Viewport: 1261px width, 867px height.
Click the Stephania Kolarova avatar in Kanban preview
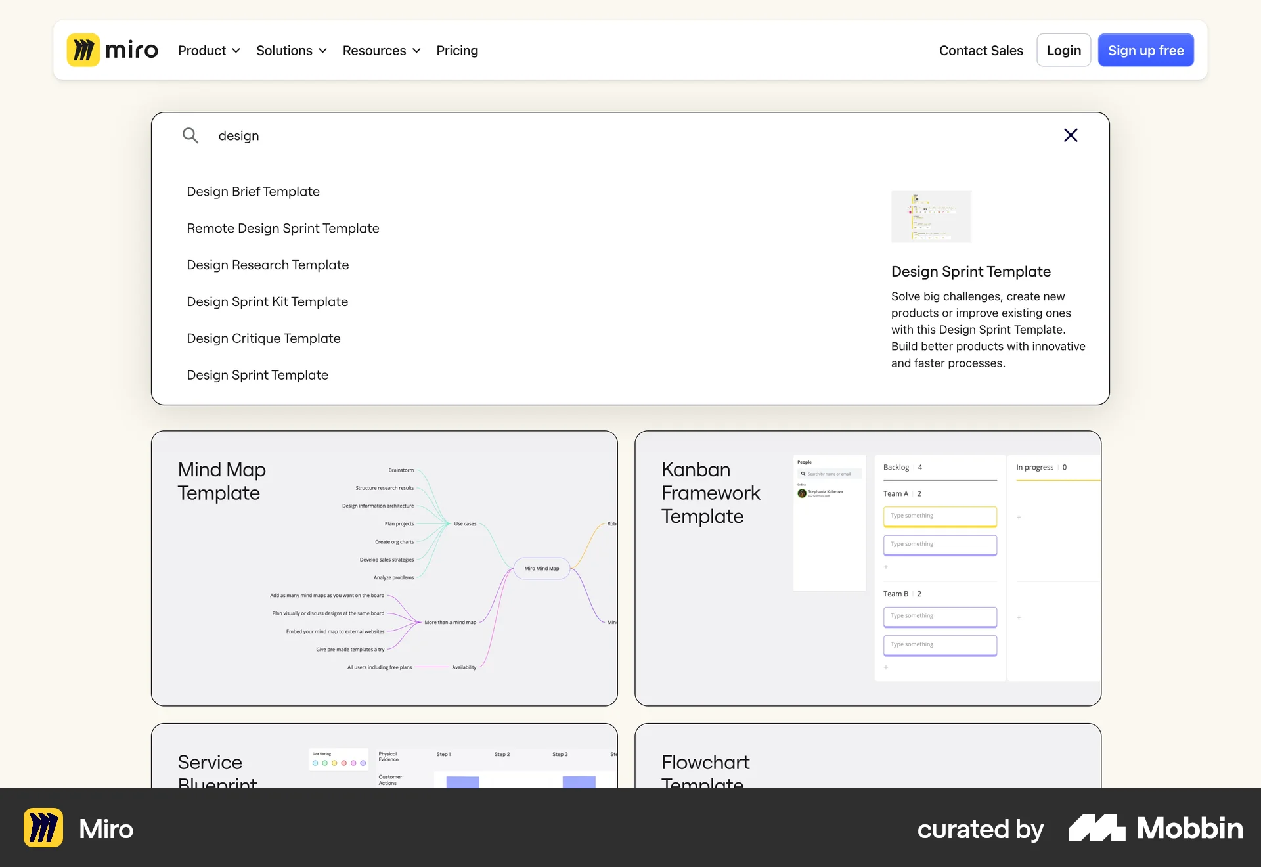(x=803, y=493)
